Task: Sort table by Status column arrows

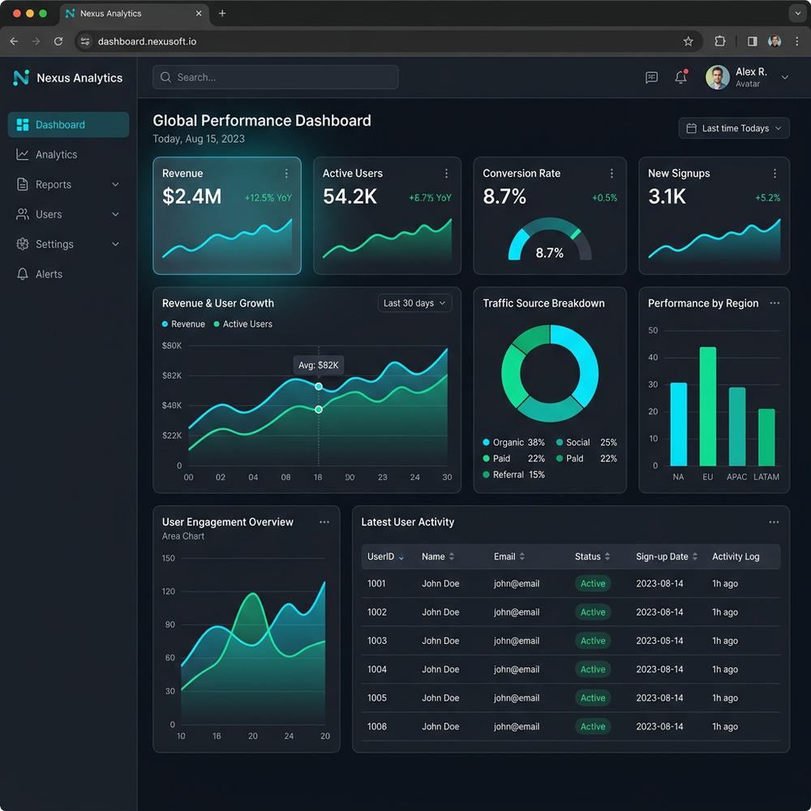Action: pos(607,556)
